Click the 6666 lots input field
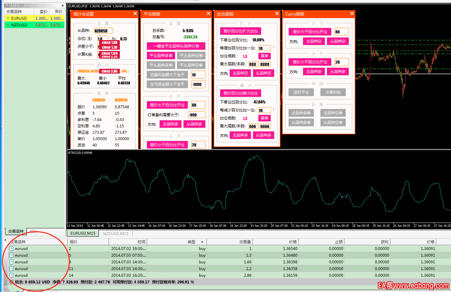 pyautogui.click(x=265, y=126)
